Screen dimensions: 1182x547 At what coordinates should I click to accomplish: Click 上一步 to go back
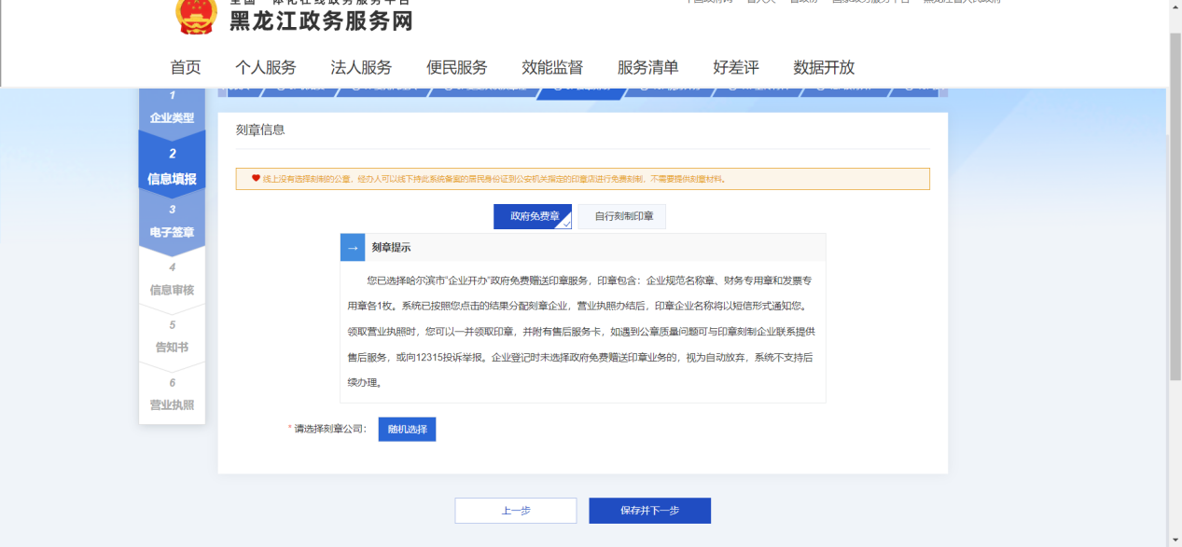click(516, 511)
